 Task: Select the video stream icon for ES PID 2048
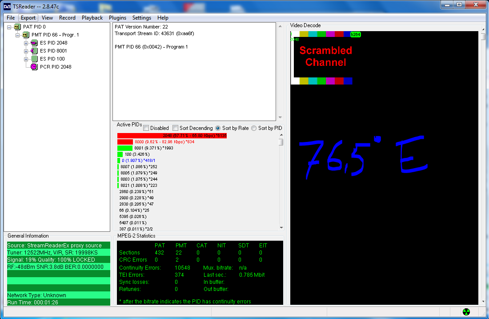34,43
